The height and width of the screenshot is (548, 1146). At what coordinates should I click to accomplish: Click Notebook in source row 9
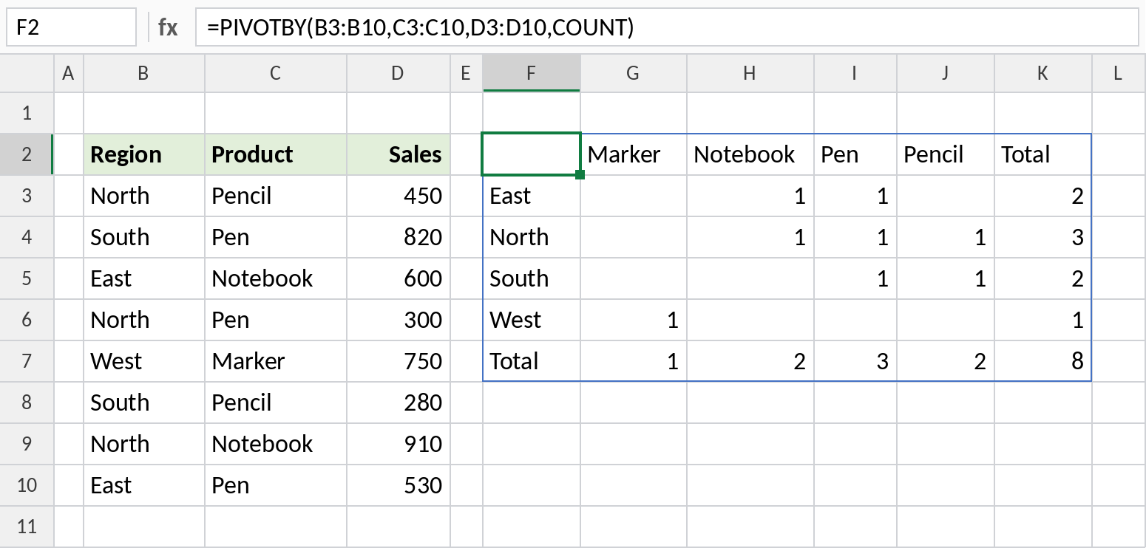coord(276,444)
